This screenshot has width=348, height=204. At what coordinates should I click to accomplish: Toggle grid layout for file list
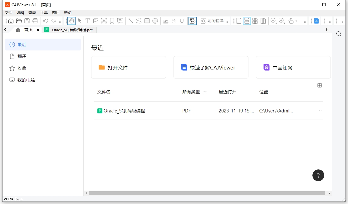tap(320, 85)
